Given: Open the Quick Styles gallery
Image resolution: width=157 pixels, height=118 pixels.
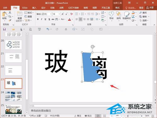Looking at the screenshot, I should click(x=127, y=16).
